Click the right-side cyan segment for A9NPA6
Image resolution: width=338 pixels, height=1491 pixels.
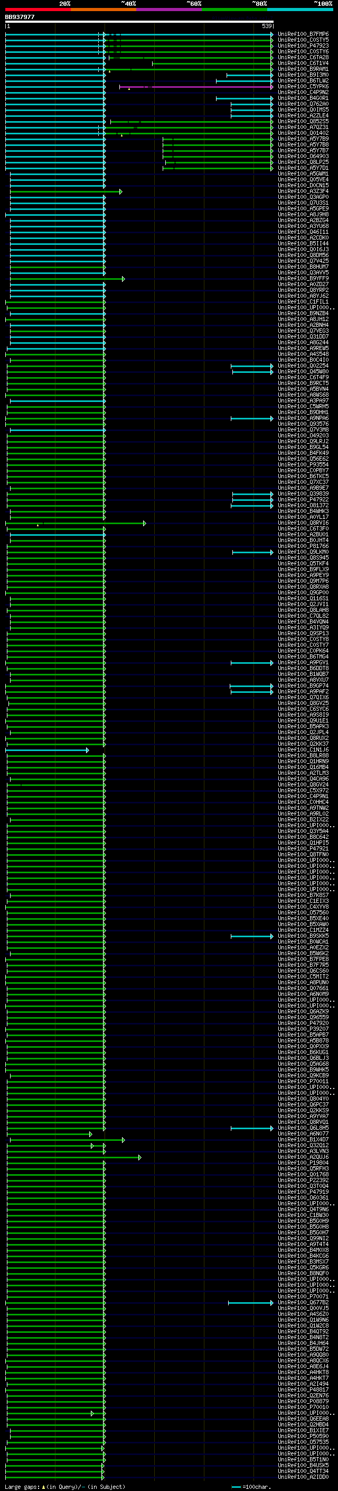click(x=252, y=418)
